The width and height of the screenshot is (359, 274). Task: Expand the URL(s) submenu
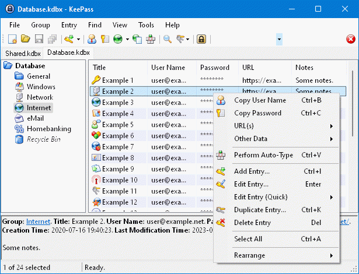point(277,126)
